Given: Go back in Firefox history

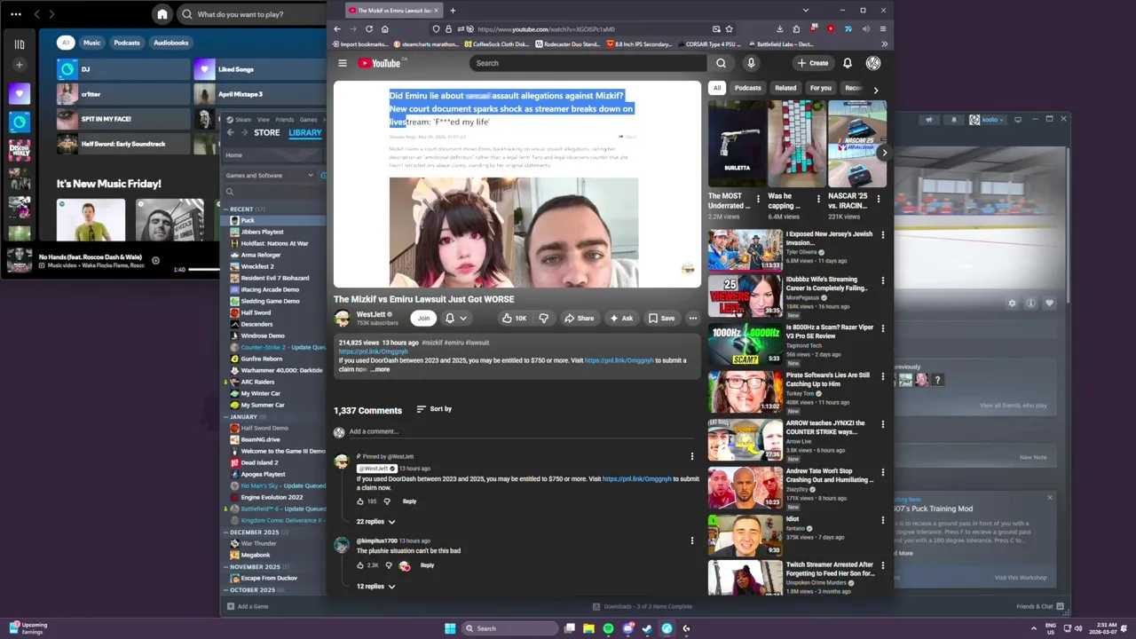Looking at the screenshot, I should click(337, 28).
